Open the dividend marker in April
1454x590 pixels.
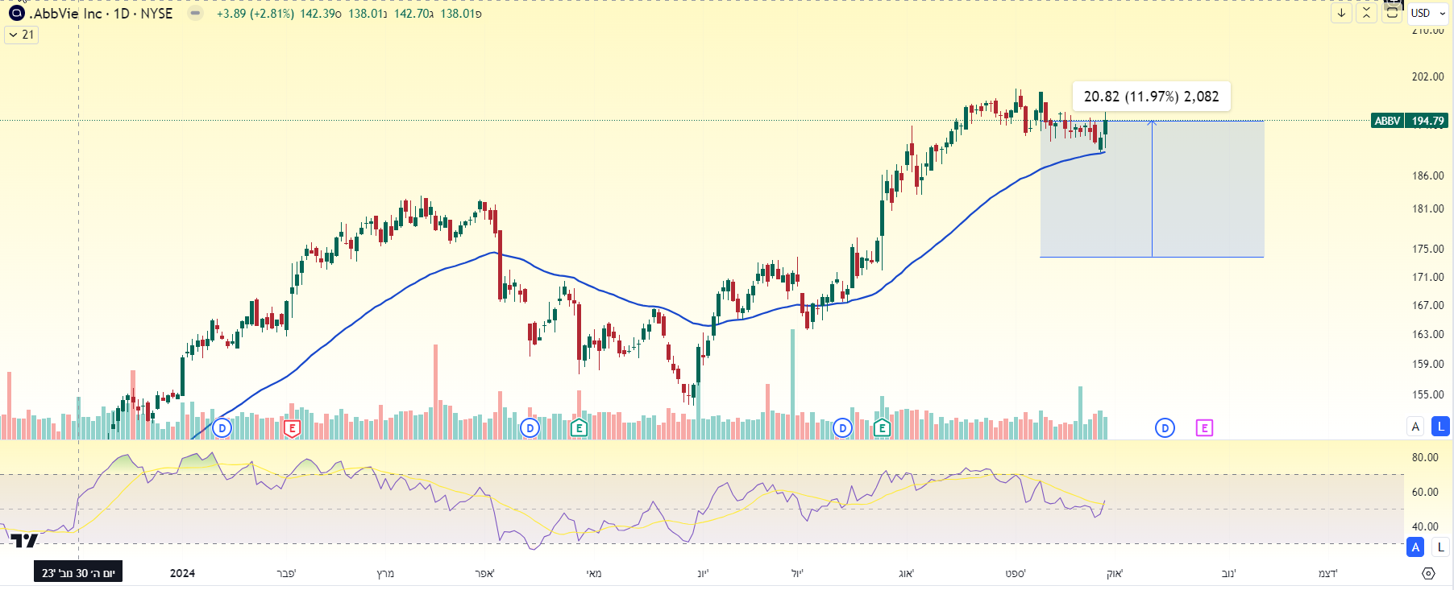click(x=530, y=428)
